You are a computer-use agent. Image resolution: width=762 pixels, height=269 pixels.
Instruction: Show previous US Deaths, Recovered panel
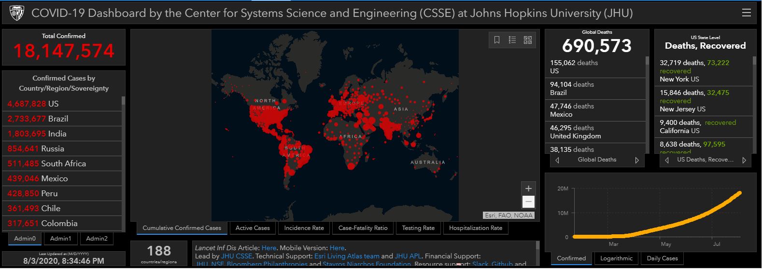(667, 160)
